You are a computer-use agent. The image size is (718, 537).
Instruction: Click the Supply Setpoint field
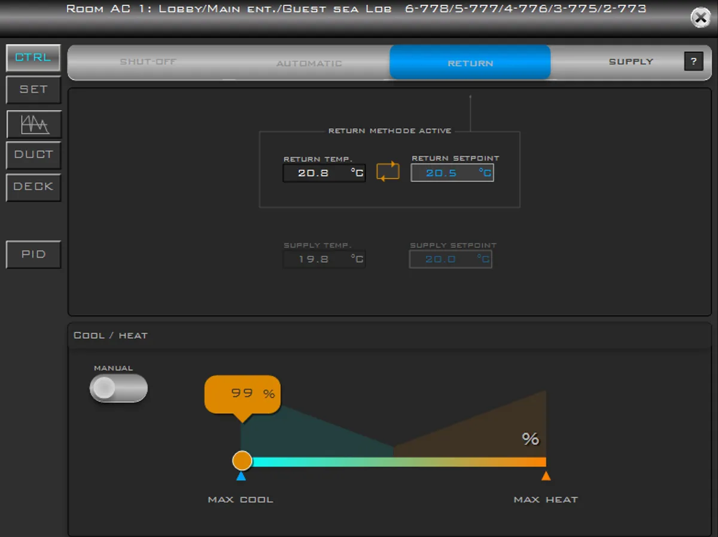(x=451, y=259)
